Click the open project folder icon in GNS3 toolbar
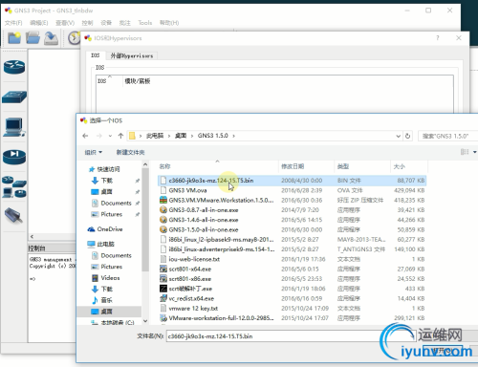Image resolution: width=478 pixels, height=367 pixels. pyautogui.click(x=33, y=38)
